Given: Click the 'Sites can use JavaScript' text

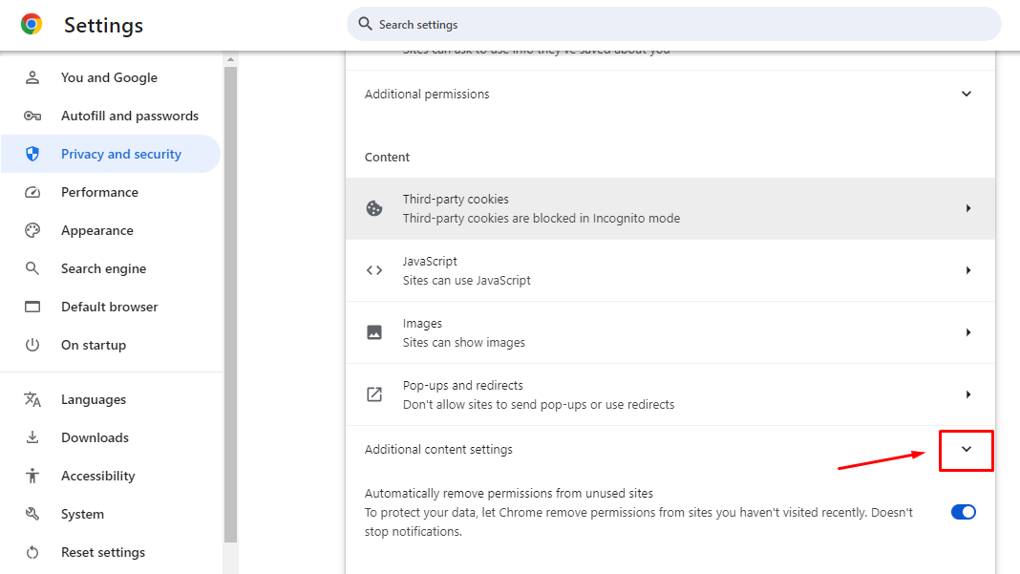Looking at the screenshot, I should (466, 281).
